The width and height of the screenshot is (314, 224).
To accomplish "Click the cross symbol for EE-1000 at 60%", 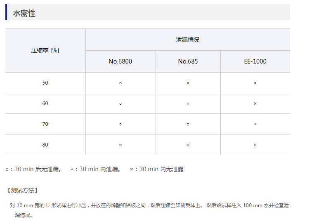I will pyautogui.click(x=255, y=104).
